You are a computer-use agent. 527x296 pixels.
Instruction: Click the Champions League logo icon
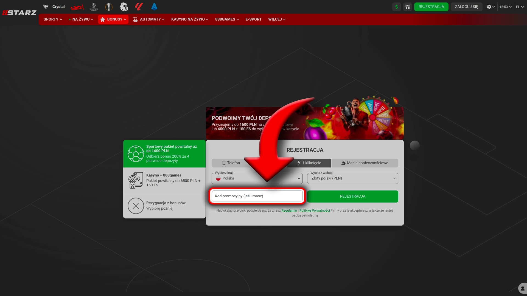[94, 7]
